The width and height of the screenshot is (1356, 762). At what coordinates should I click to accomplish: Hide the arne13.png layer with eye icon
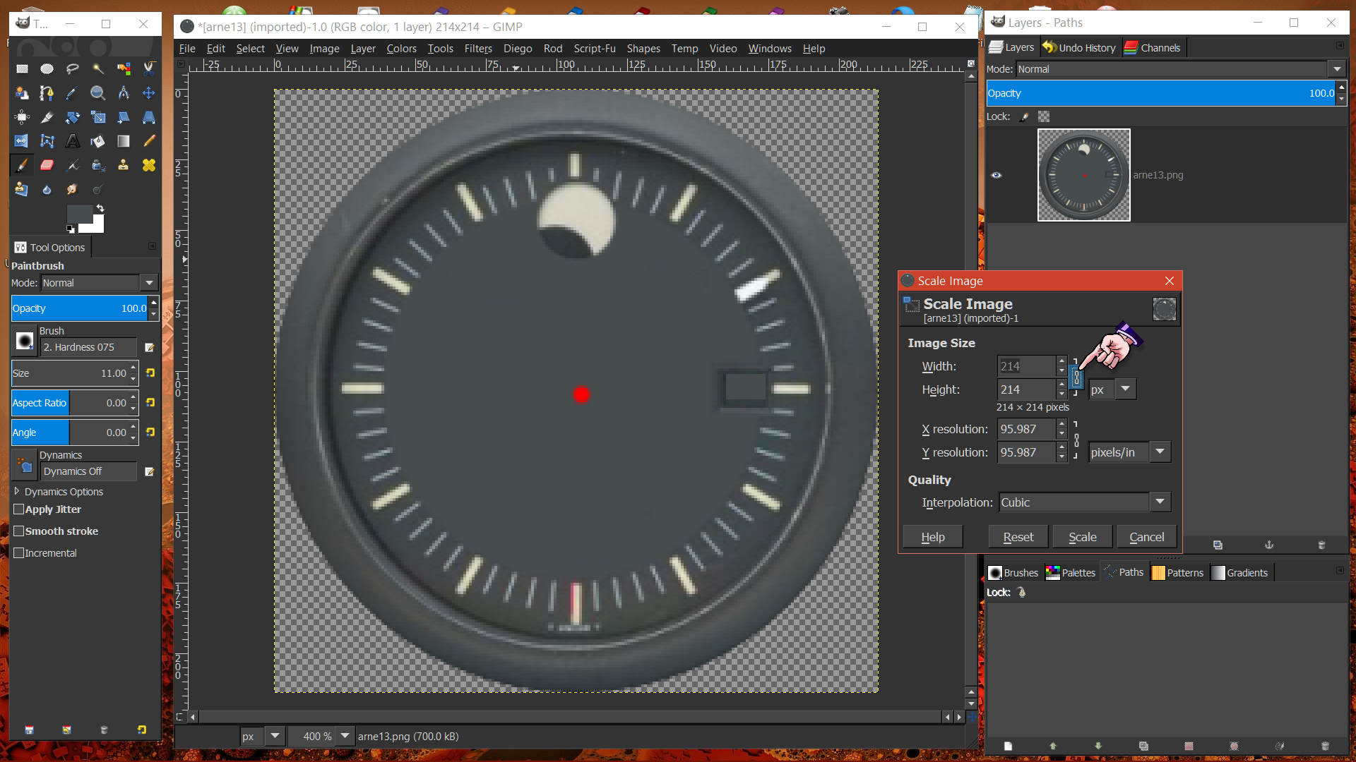coord(997,175)
